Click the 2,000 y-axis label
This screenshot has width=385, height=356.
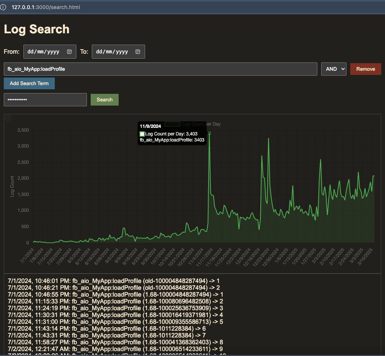pos(23,178)
